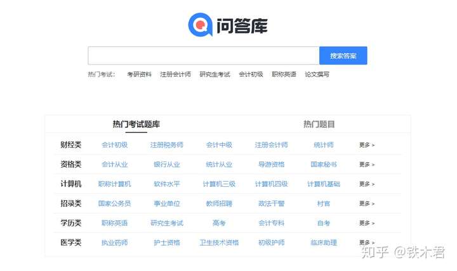Open 卫生技术资格 question bank
Screen dimensions: 457x271
[219, 243]
